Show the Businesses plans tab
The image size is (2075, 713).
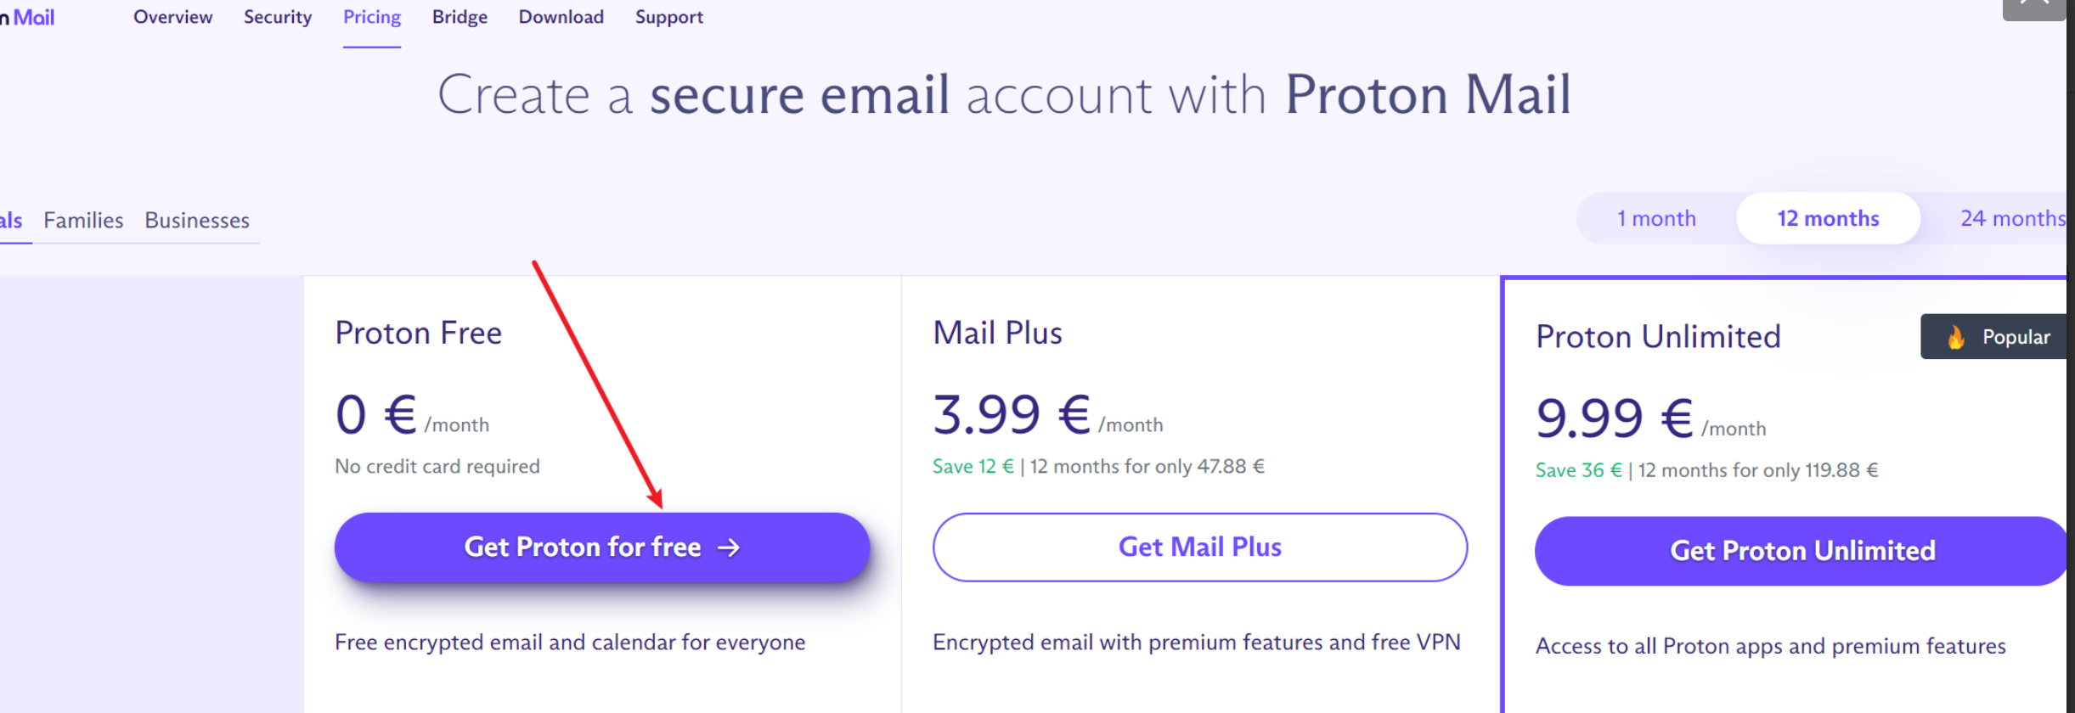(197, 221)
